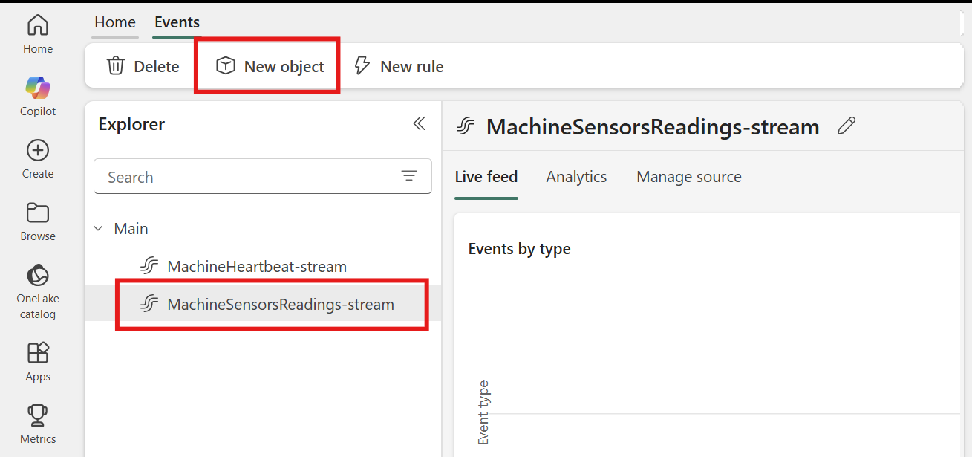Click the Event type axis label
Image resolution: width=972 pixels, height=457 pixels.
[483, 412]
